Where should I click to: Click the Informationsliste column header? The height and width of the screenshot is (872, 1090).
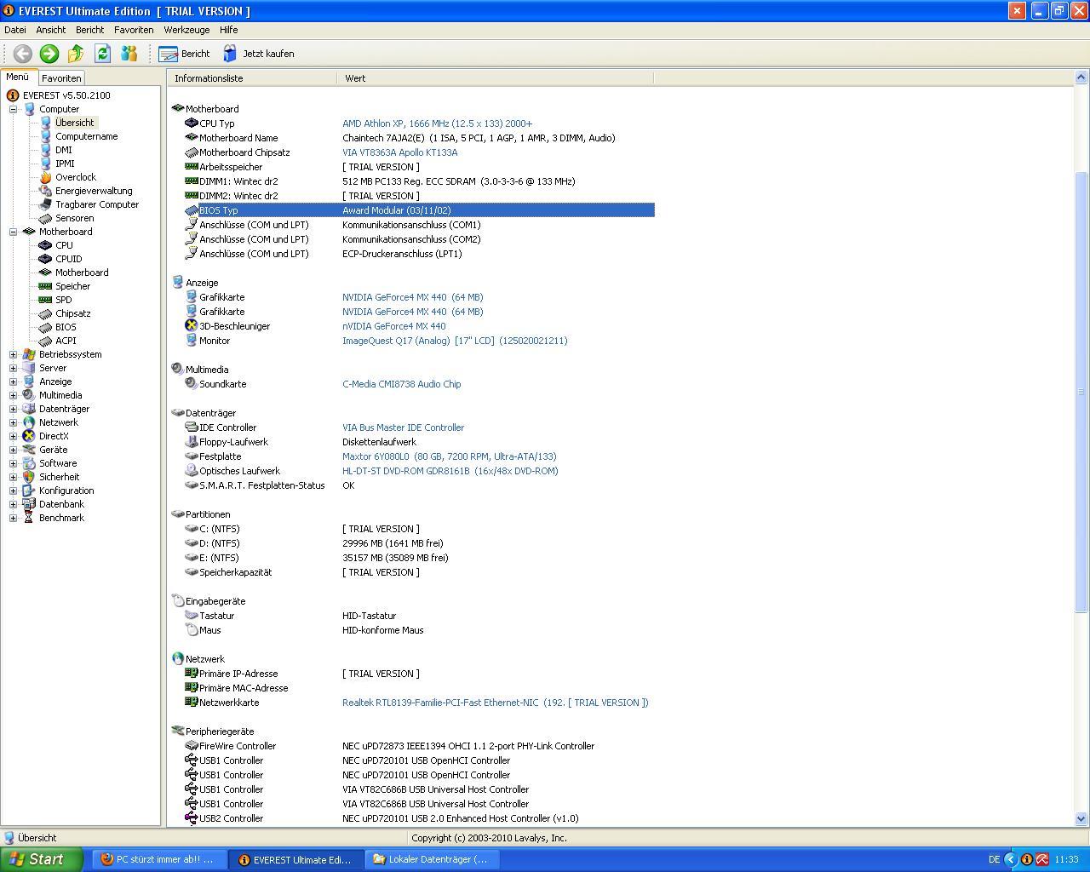[x=252, y=78]
